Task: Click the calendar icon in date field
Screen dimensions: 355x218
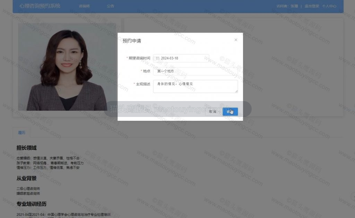Action: pos(158,58)
